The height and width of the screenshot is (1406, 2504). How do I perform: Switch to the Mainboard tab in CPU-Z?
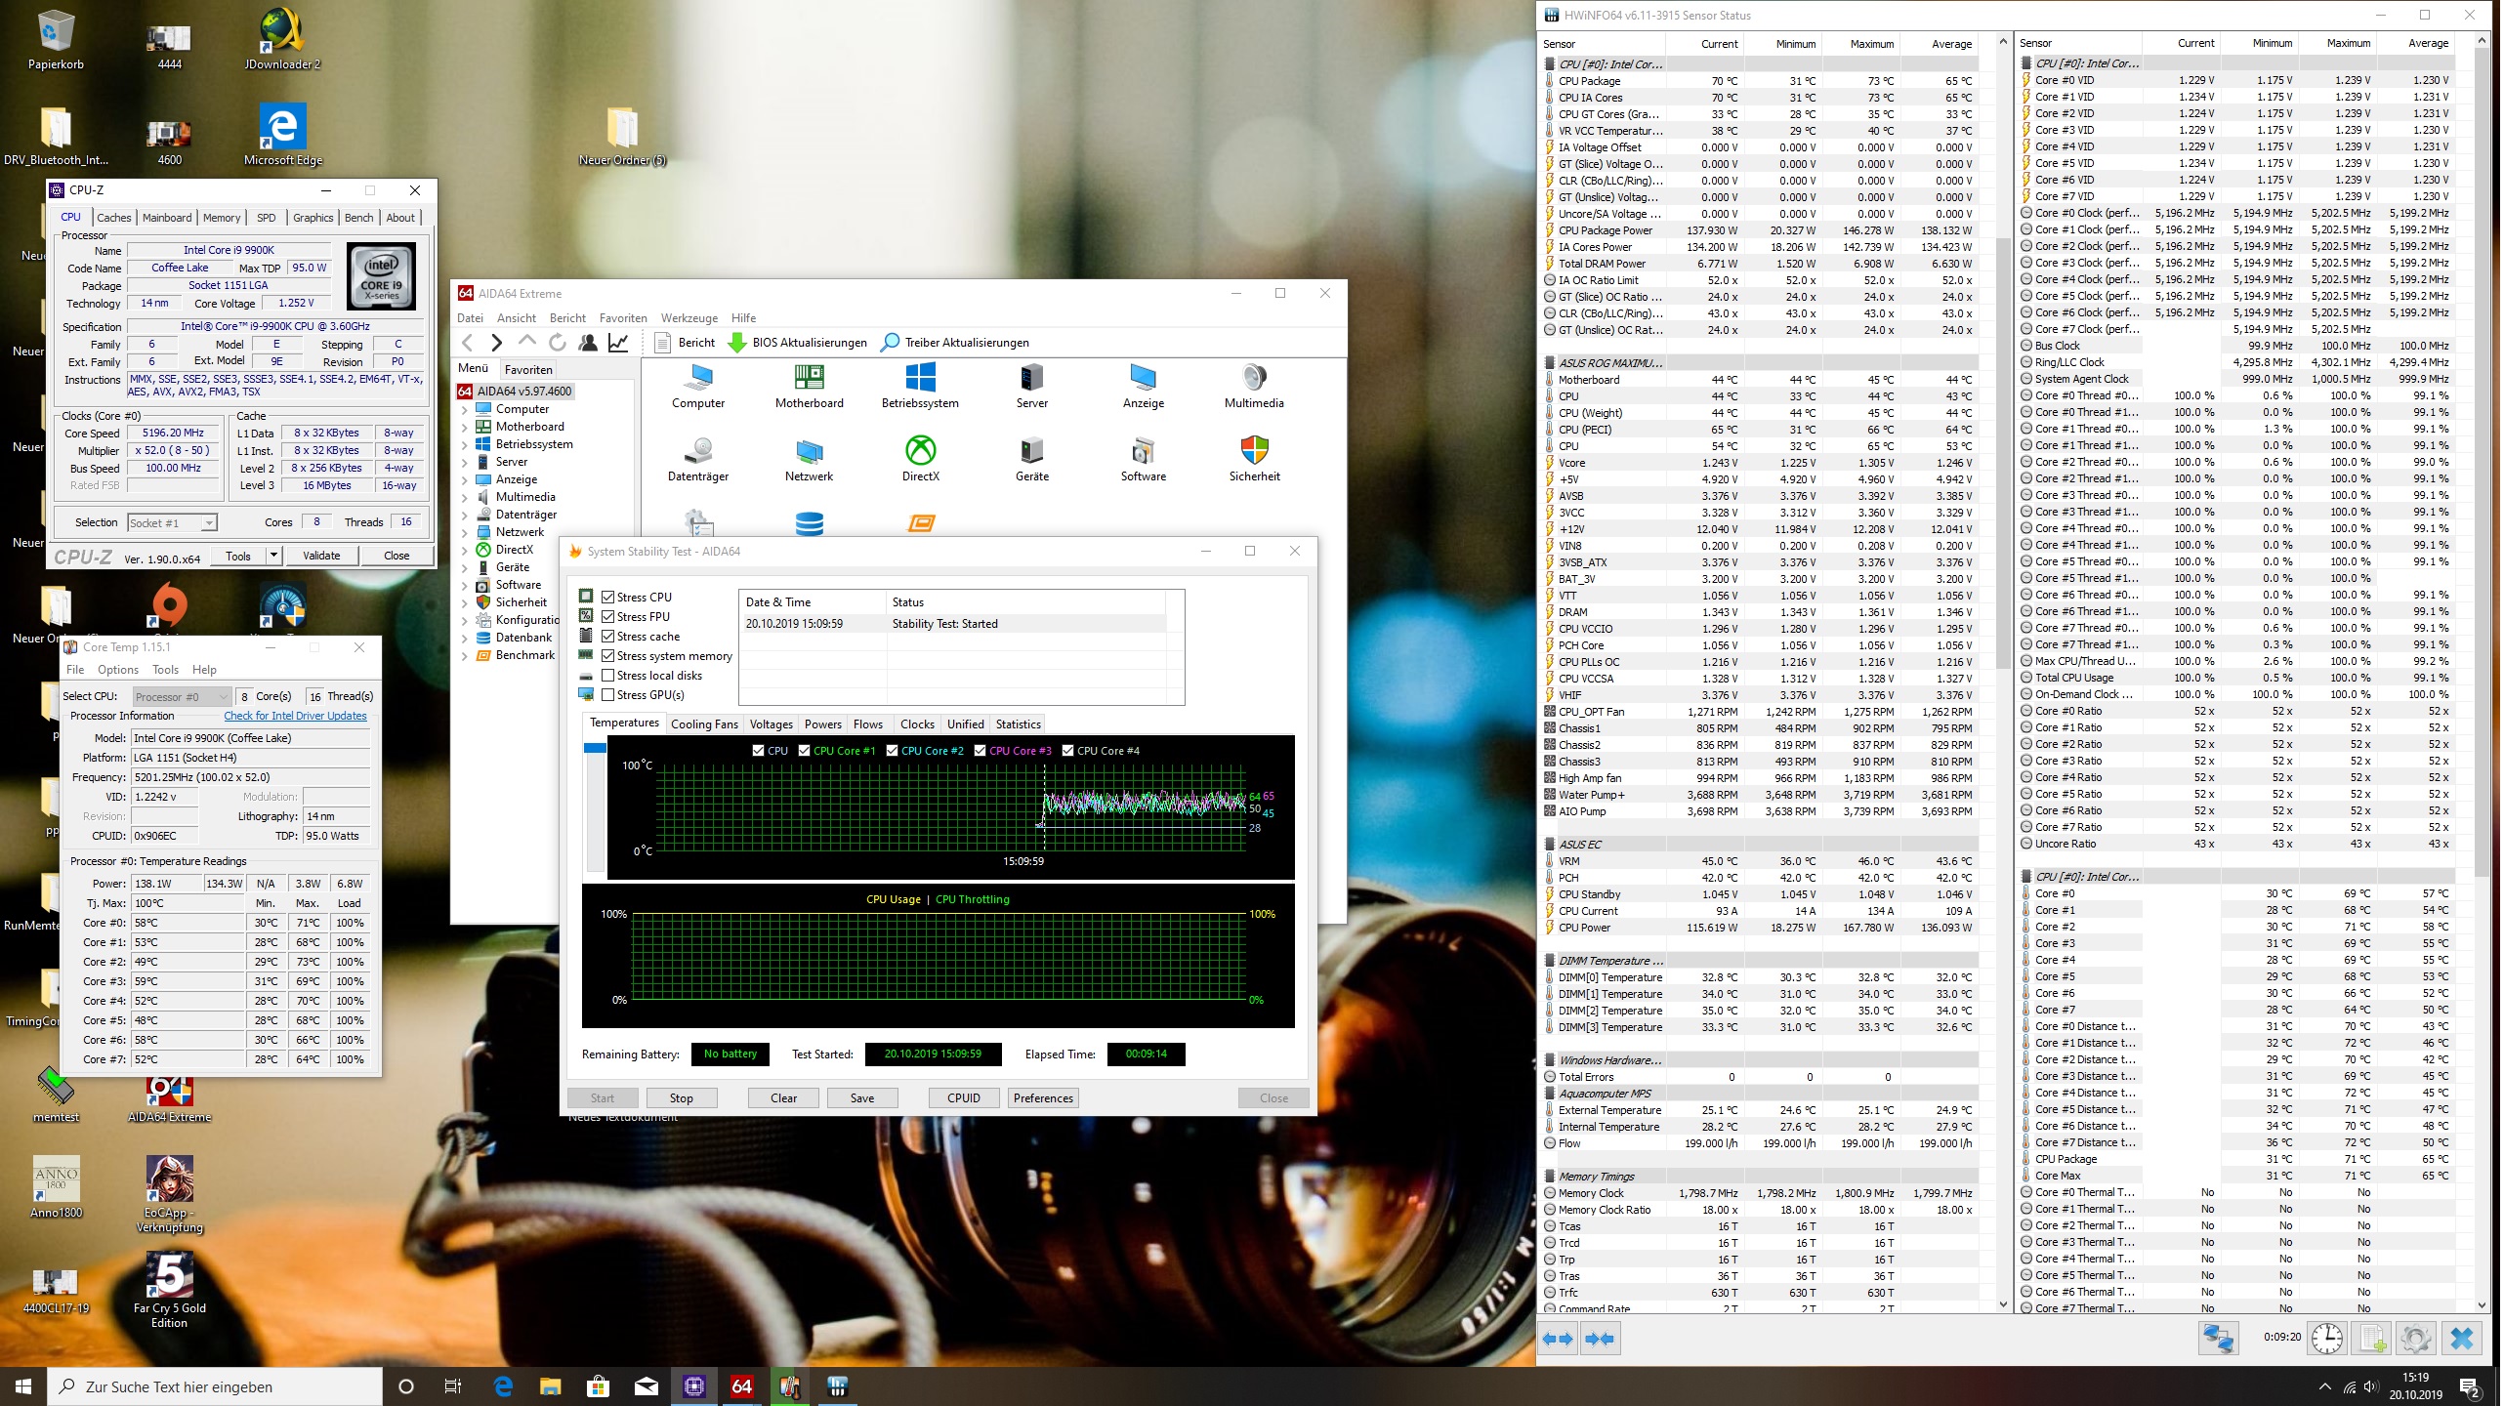tap(167, 218)
